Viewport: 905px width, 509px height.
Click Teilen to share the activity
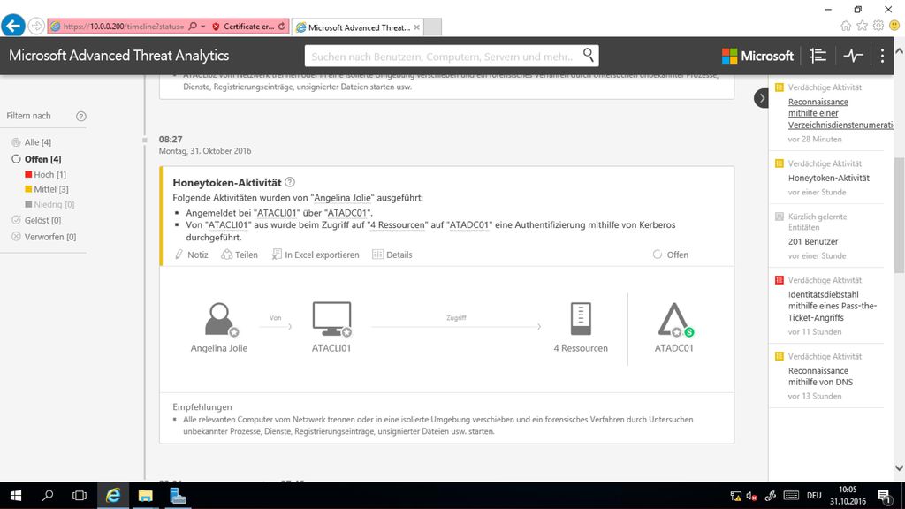coord(240,254)
